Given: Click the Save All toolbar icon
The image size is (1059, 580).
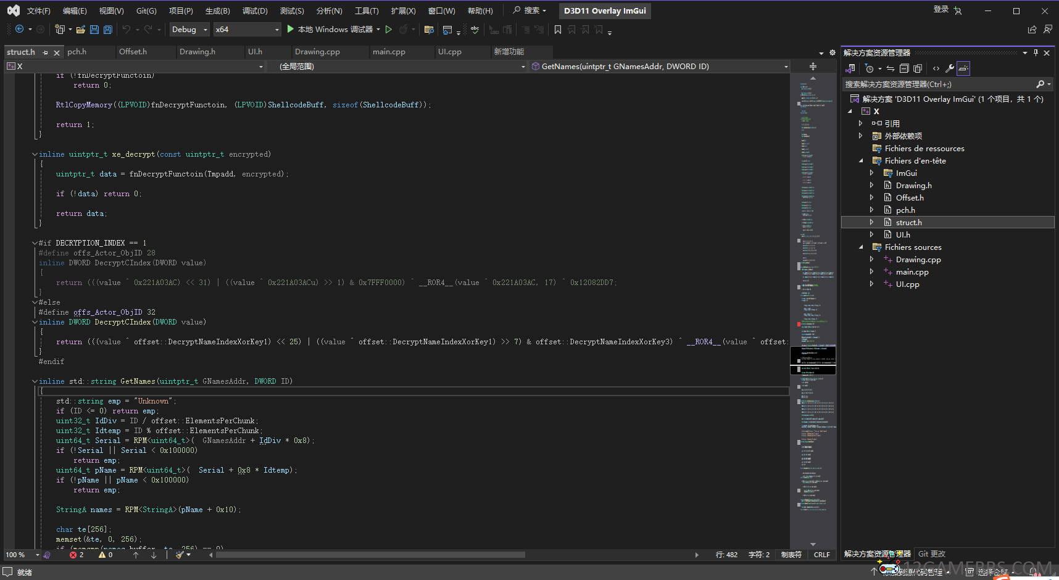Looking at the screenshot, I should 107,30.
